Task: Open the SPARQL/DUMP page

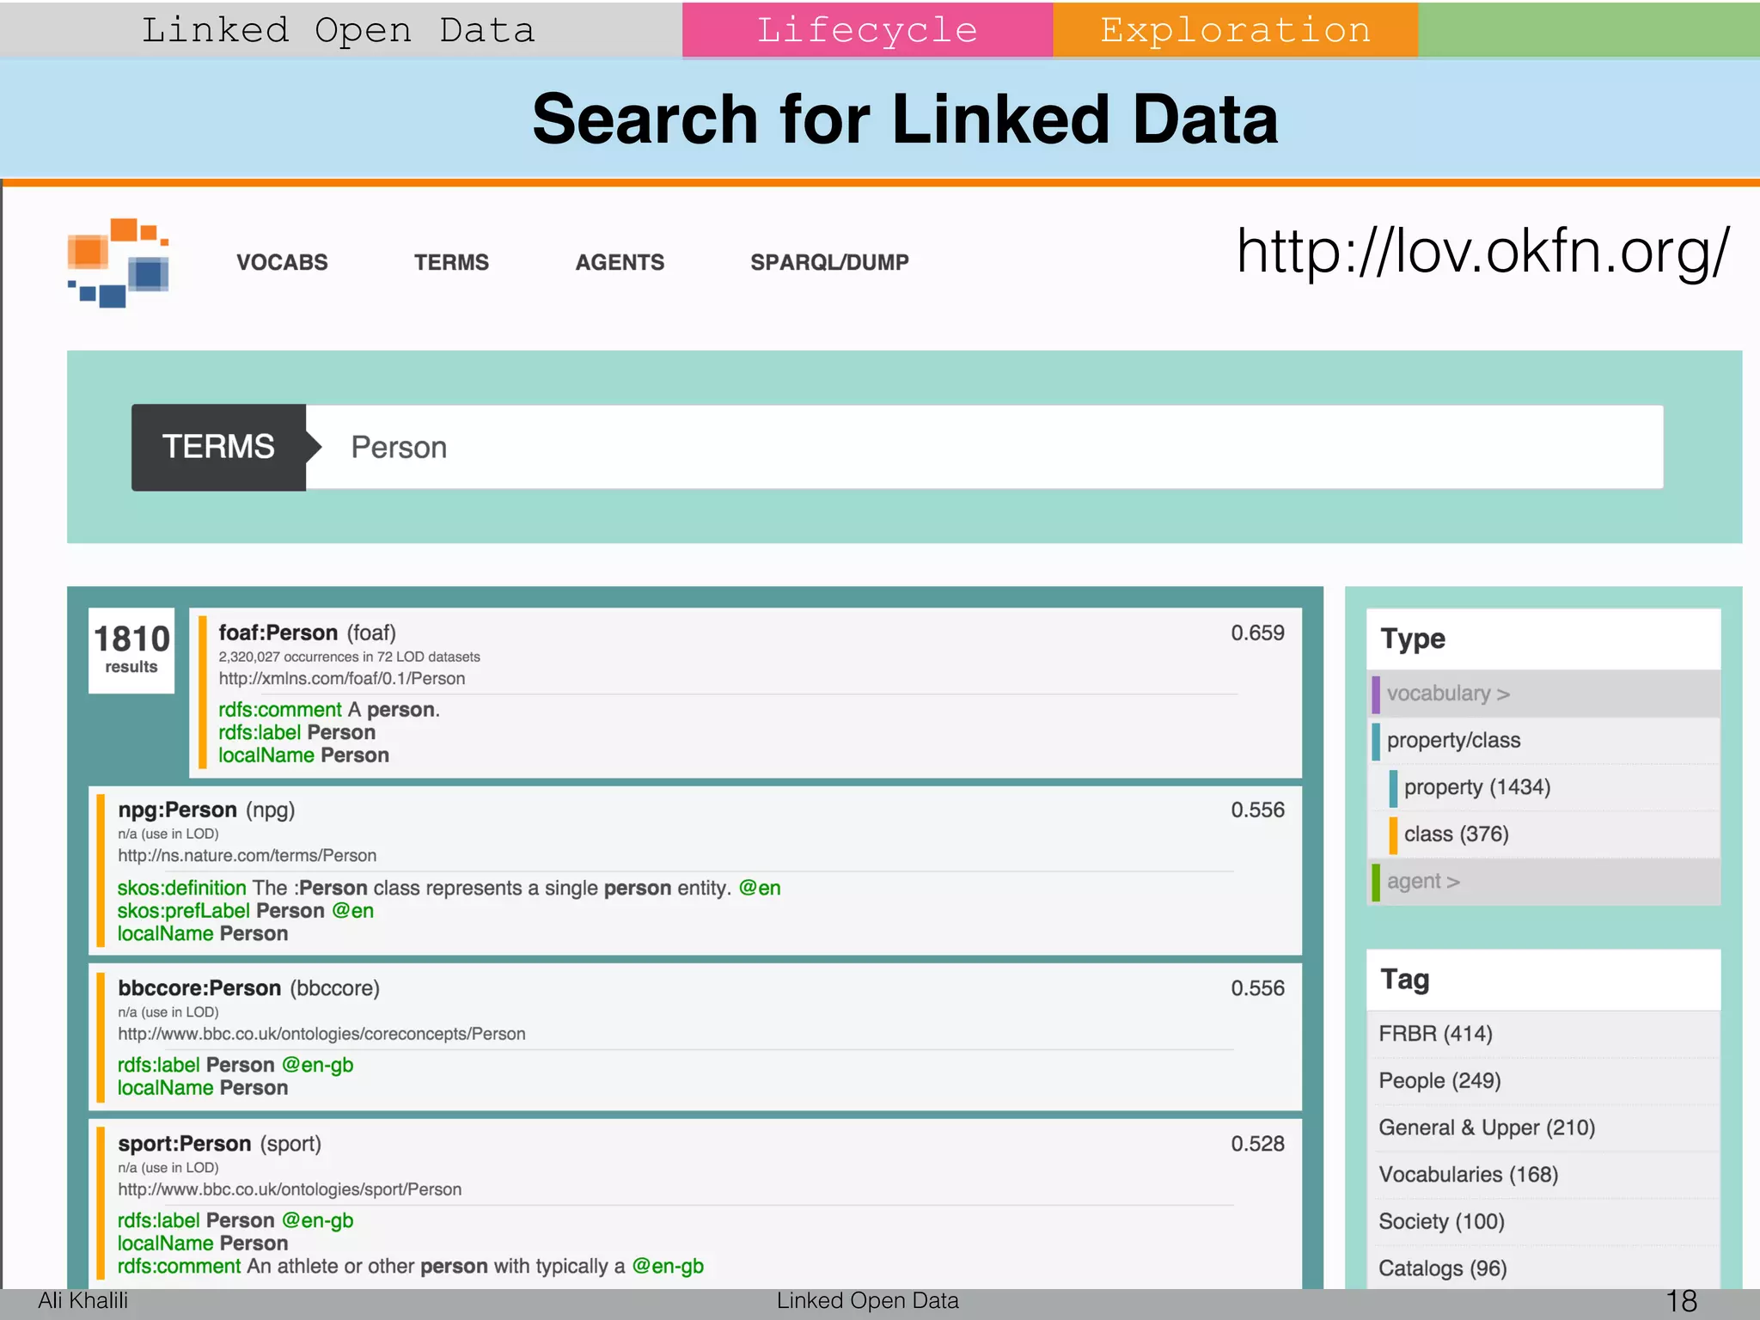Action: (x=829, y=263)
